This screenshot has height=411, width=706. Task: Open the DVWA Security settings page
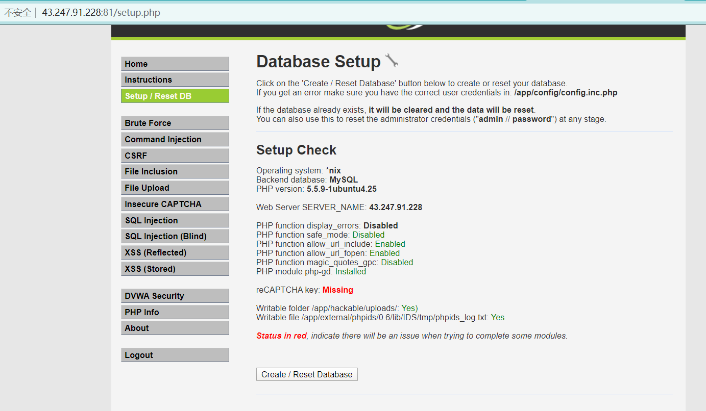pyautogui.click(x=175, y=296)
